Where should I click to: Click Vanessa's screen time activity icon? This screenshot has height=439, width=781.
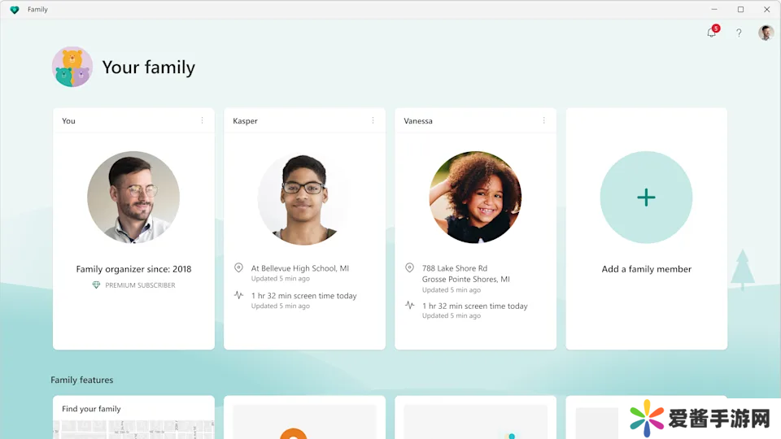point(409,306)
